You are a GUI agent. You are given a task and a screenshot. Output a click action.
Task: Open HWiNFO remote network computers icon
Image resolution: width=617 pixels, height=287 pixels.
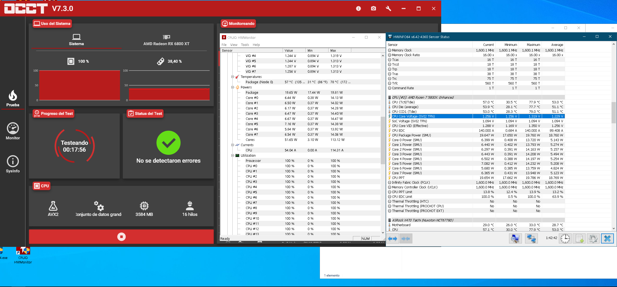click(531, 238)
